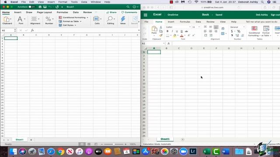Click Tell me what you want to do box
280x157 pixels.
click(262, 22)
